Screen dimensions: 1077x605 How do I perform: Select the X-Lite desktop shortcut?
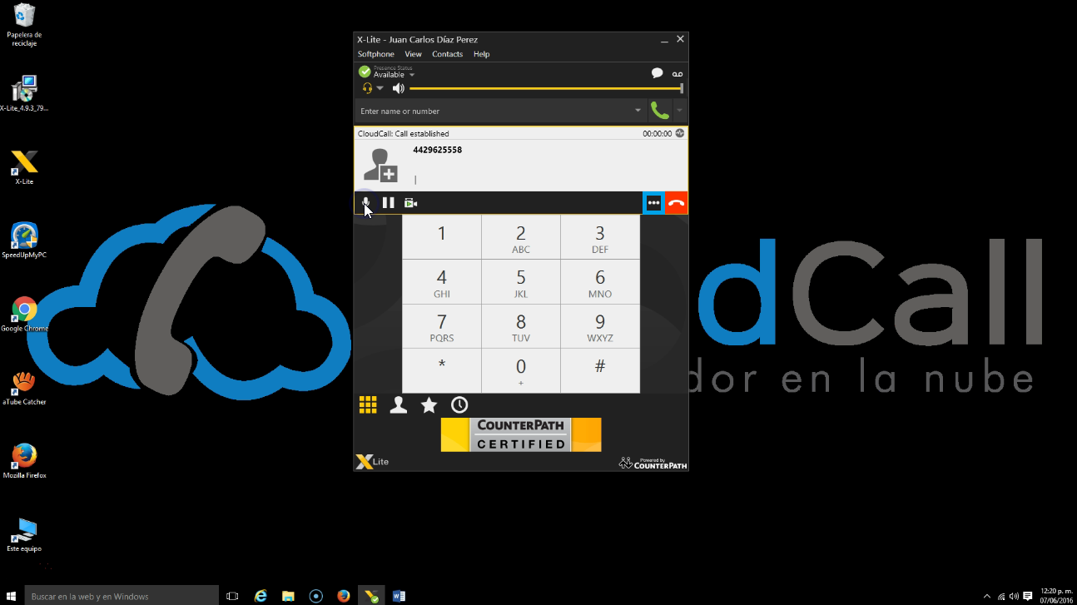click(x=24, y=166)
